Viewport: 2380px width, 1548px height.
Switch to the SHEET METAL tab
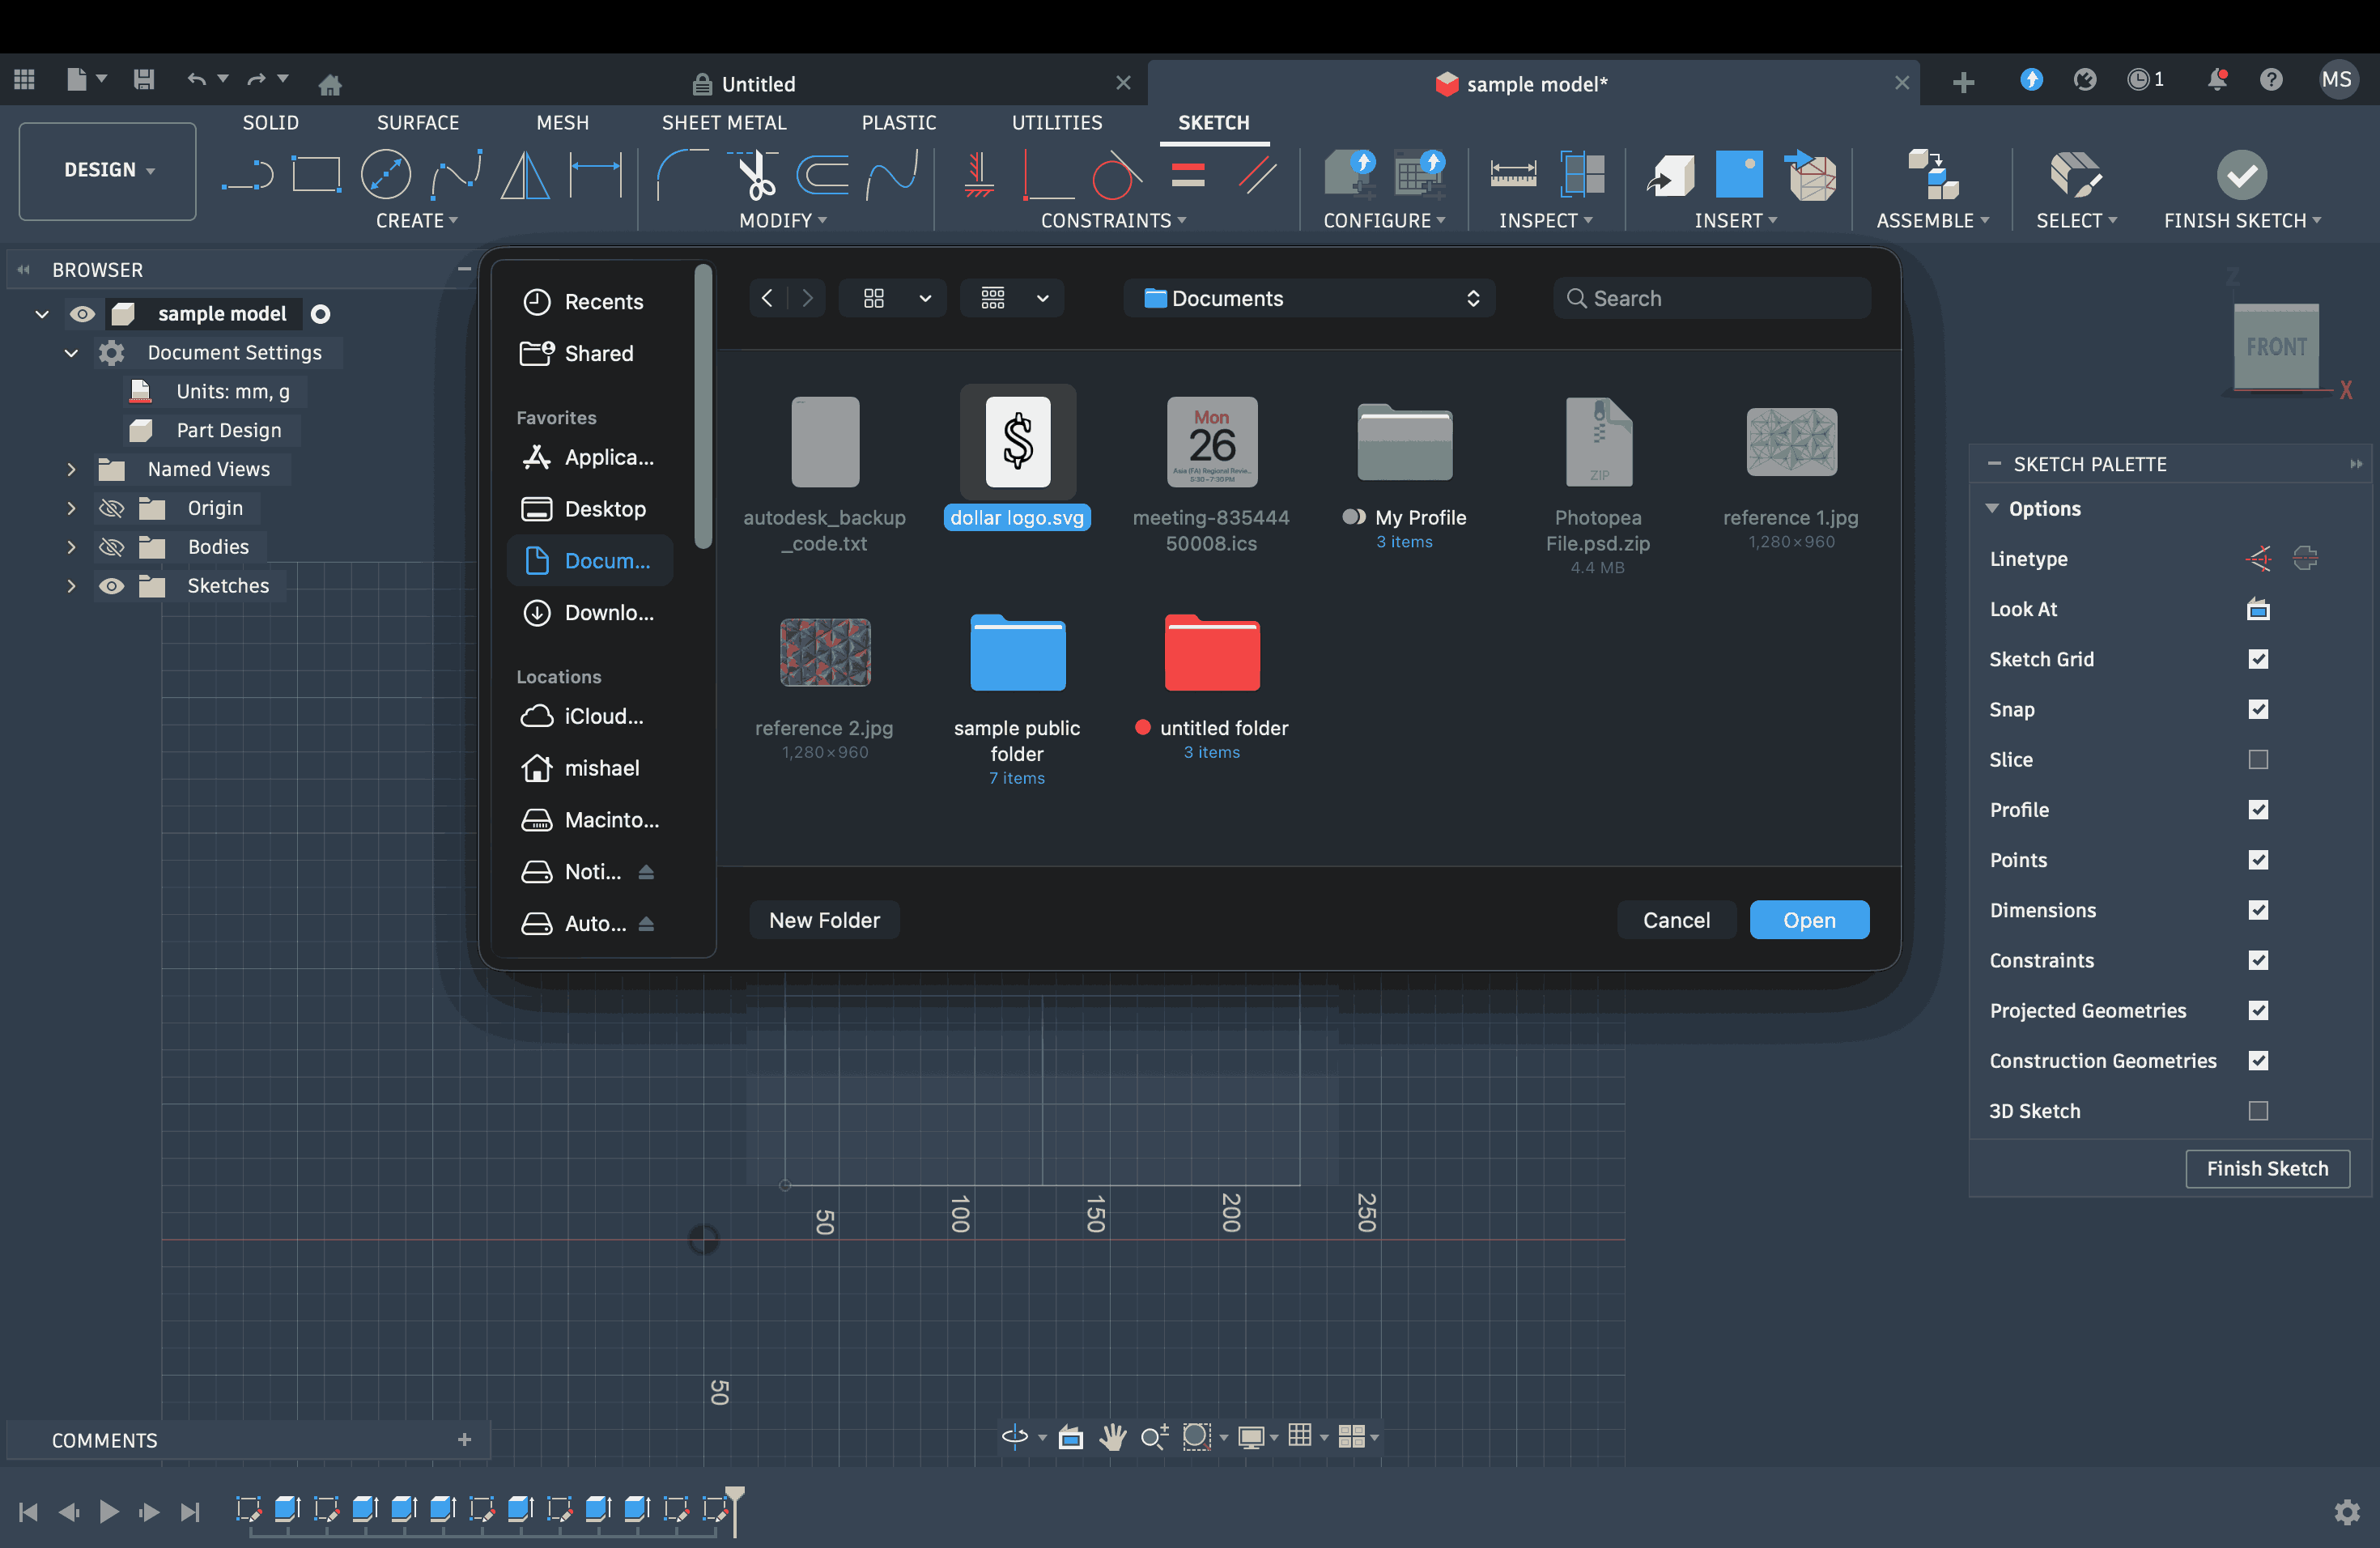[723, 122]
